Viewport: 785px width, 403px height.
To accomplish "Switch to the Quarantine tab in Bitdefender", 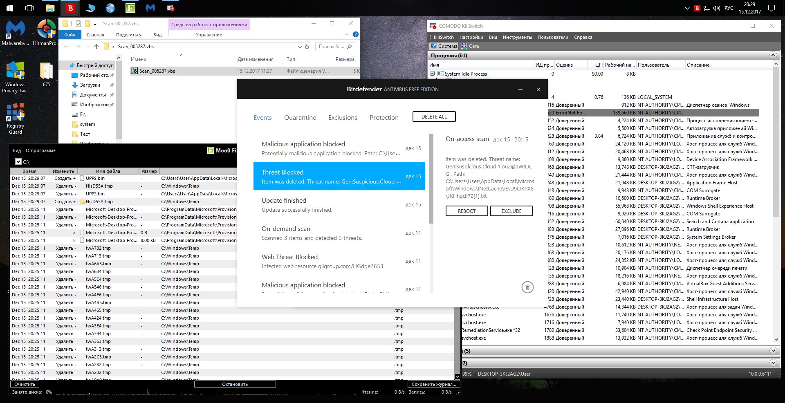I will point(300,118).
